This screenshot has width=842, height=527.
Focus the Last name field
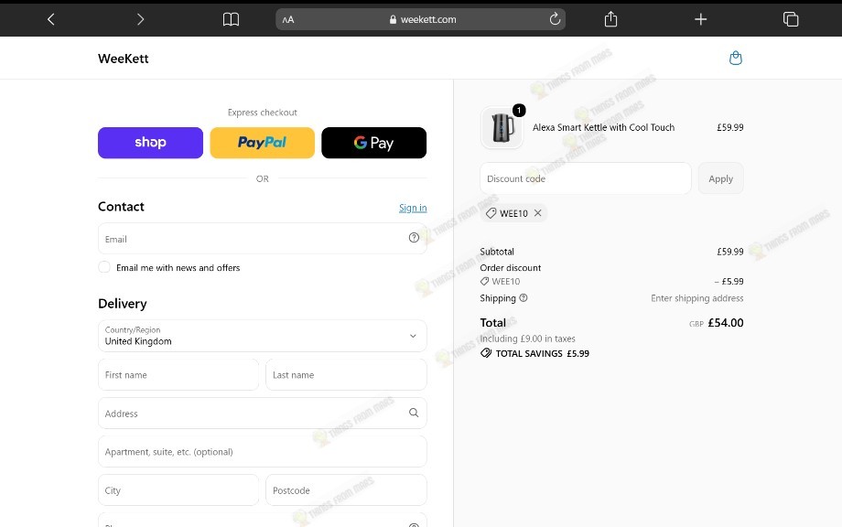[346, 374]
